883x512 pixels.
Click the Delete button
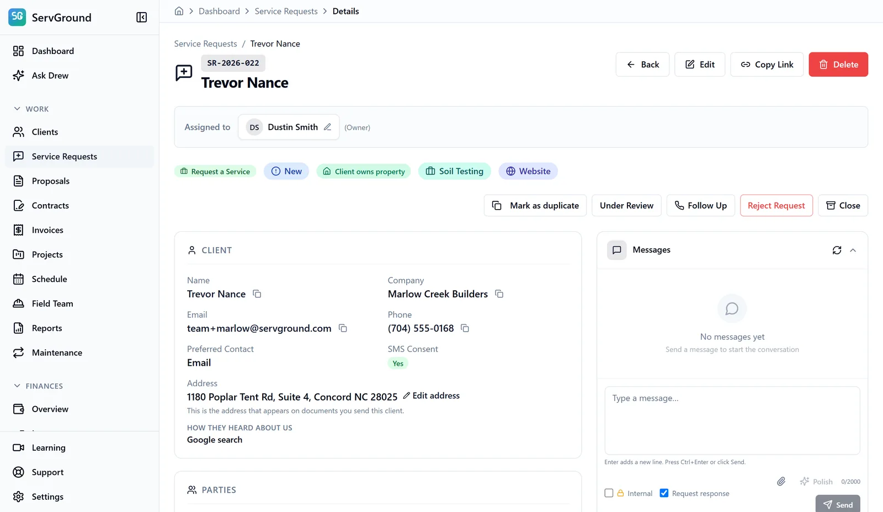click(838, 65)
